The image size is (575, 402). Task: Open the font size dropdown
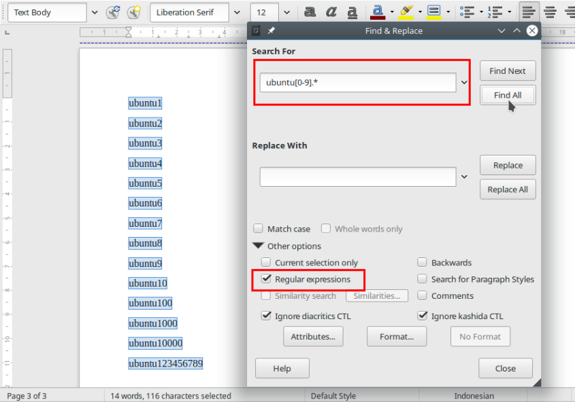(286, 12)
